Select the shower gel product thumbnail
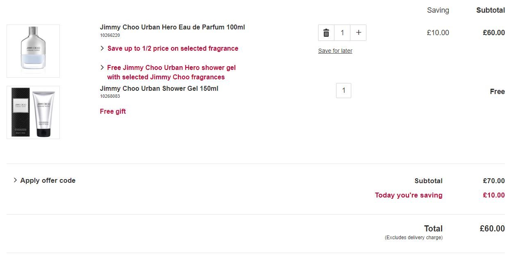516x258 pixels. [33, 112]
